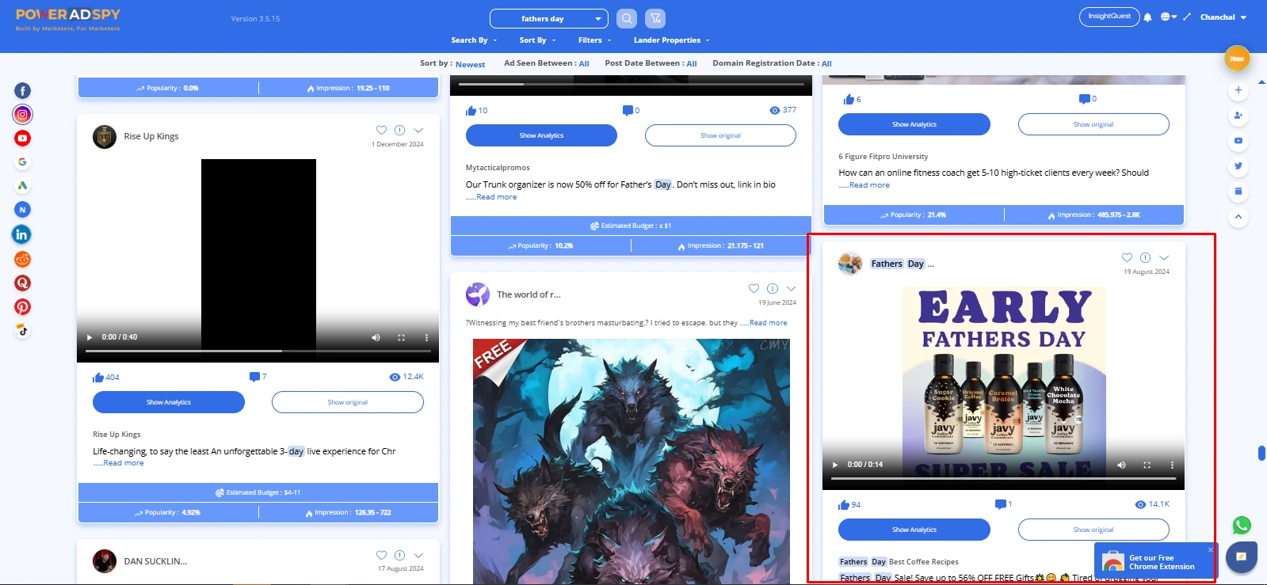Viewport: 1267px width, 585px height.
Task: Click 'All' next to Ad Seen Between
Action: click(584, 63)
